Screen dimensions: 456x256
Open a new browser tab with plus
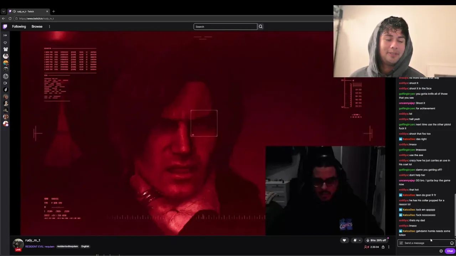pos(53,11)
